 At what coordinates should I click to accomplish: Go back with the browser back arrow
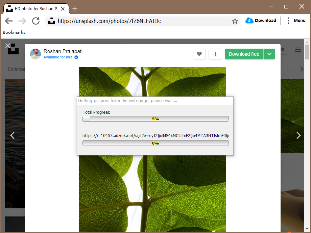coord(9,21)
